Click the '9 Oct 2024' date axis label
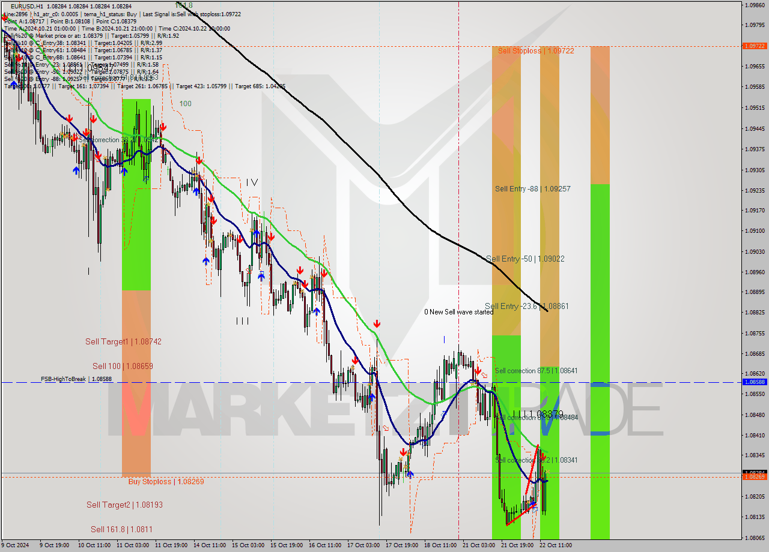The height and width of the screenshot is (552, 769). [x=15, y=545]
